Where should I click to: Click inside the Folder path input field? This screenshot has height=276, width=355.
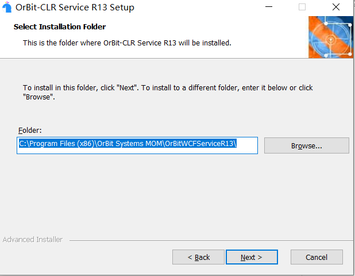[137, 145]
